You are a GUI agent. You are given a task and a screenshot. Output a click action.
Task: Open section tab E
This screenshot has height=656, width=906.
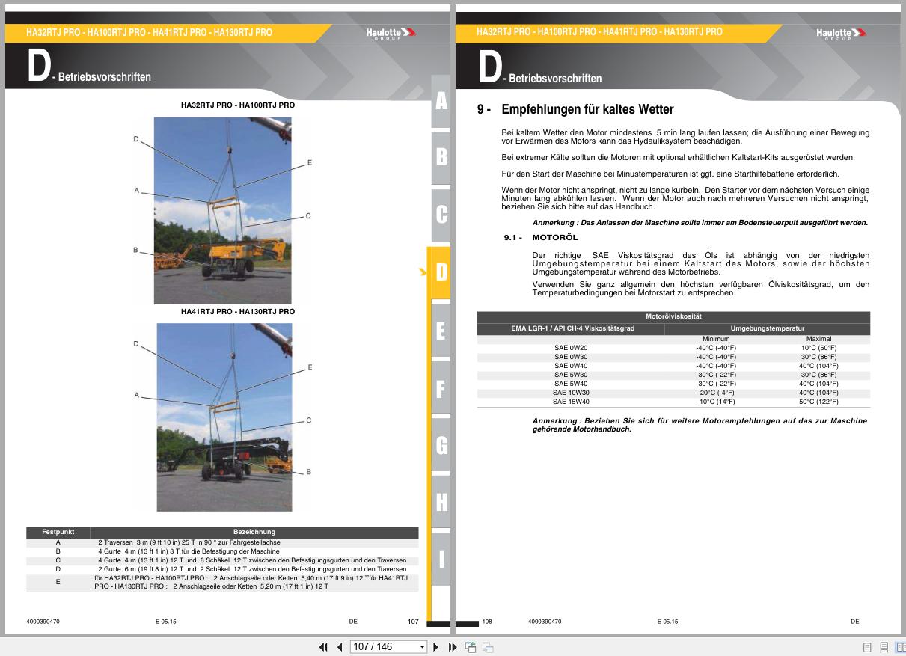pyautogui.click(x=441, y=330)
